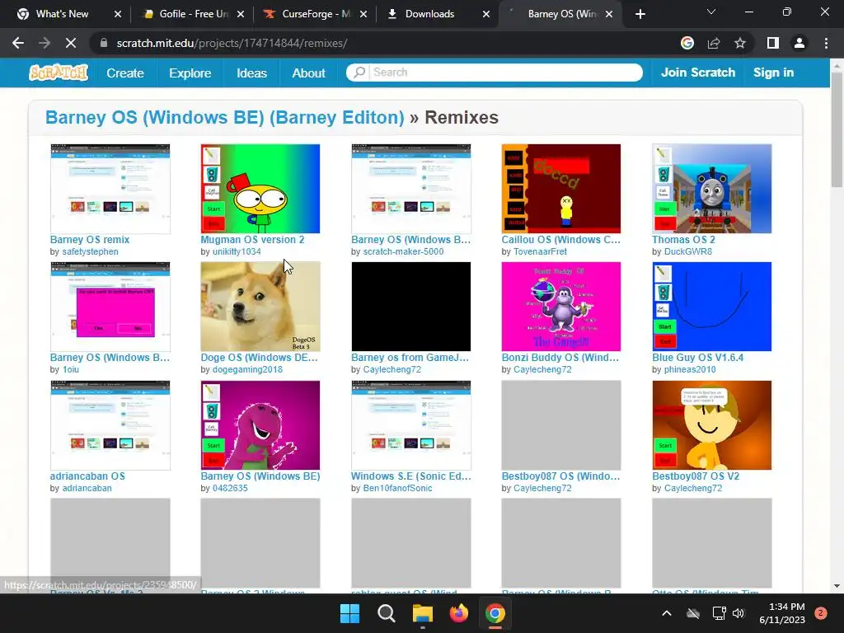Share this page via share icon
Screen dimensions: 844x633
click(714, 43)
